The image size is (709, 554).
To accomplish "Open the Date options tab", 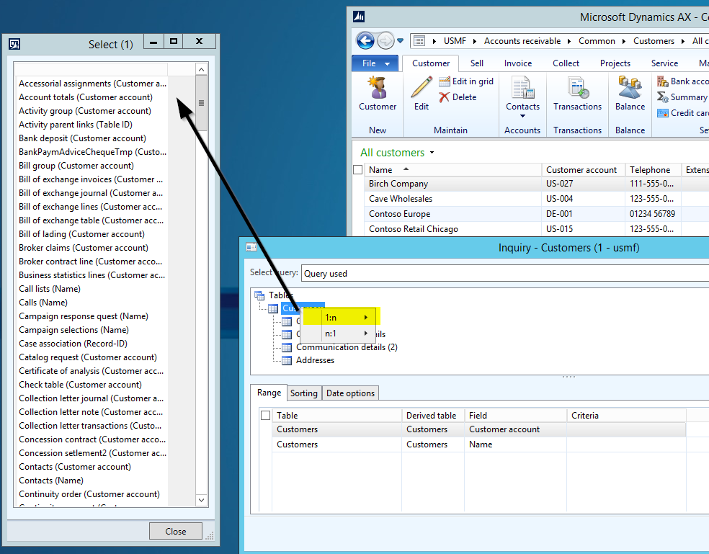I will pos(350,393).
